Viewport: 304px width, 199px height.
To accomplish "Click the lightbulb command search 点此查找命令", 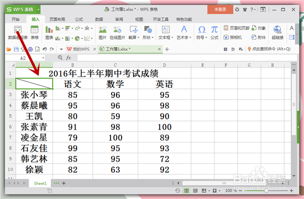I will tap(269, 49).
